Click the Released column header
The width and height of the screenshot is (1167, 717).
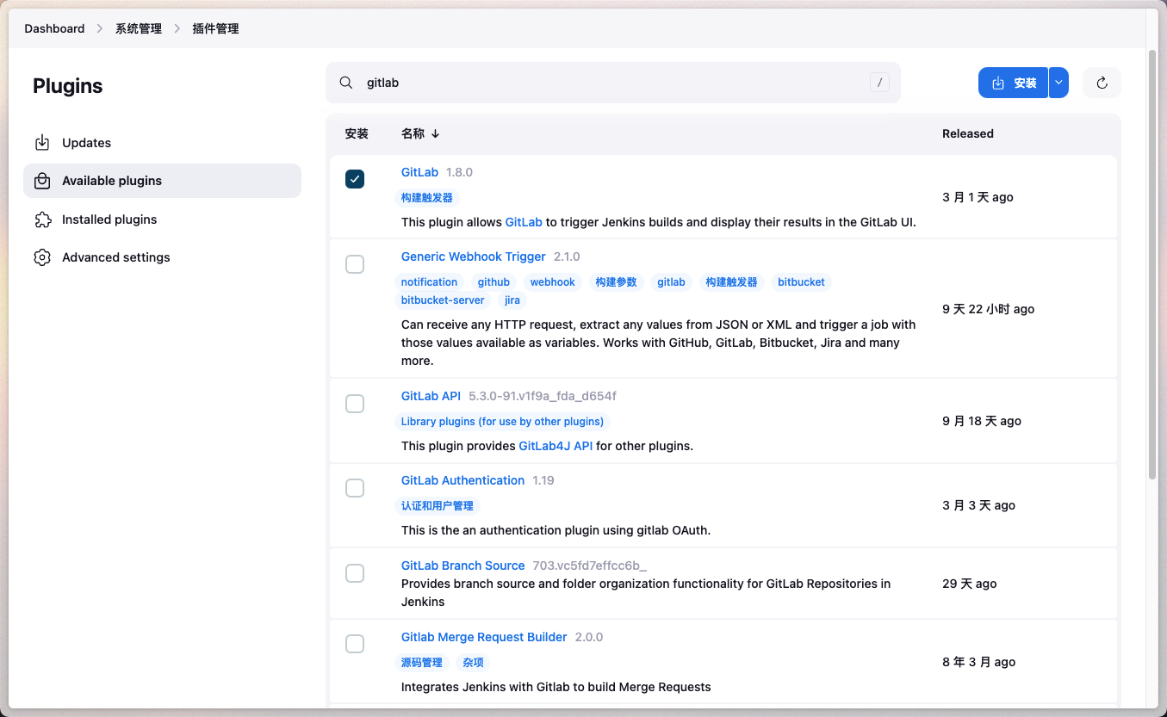[x=968, y=133]
